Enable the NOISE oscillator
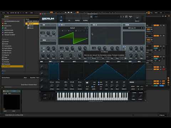Viewport: 171px width, 128px height. [x=41, y=40]
